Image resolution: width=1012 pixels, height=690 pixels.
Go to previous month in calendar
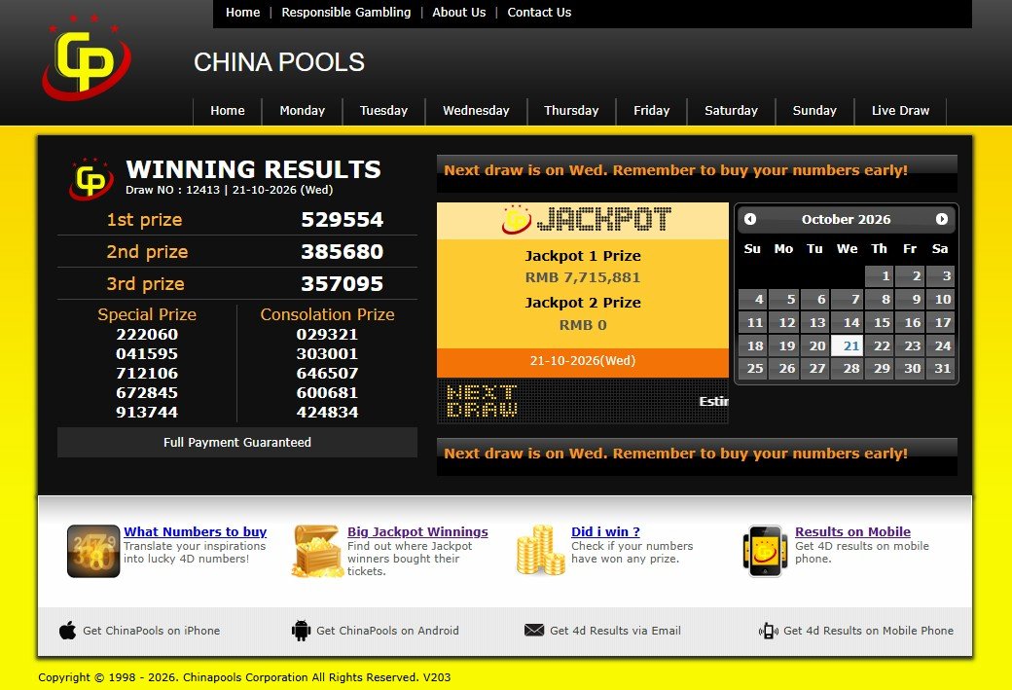pyautogui.click(x=750, y=220)
